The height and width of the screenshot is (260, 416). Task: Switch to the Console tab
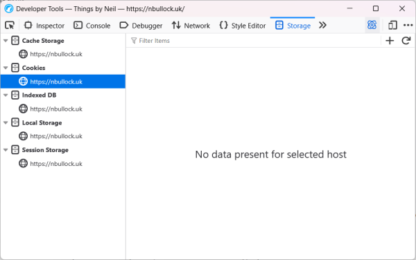92,26
